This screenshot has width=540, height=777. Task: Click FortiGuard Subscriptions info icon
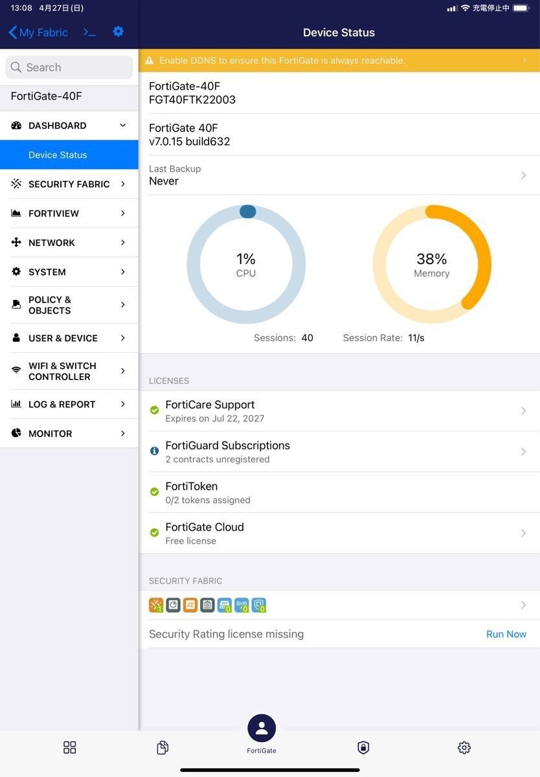pos(155,451)
